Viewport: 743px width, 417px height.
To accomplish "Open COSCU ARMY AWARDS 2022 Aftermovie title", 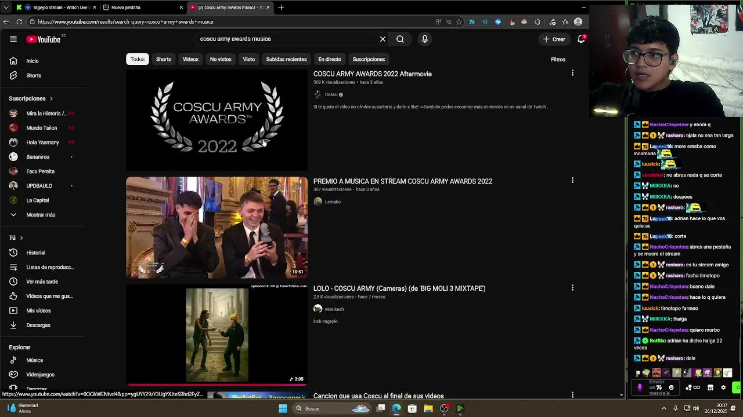I will point(373,74).
